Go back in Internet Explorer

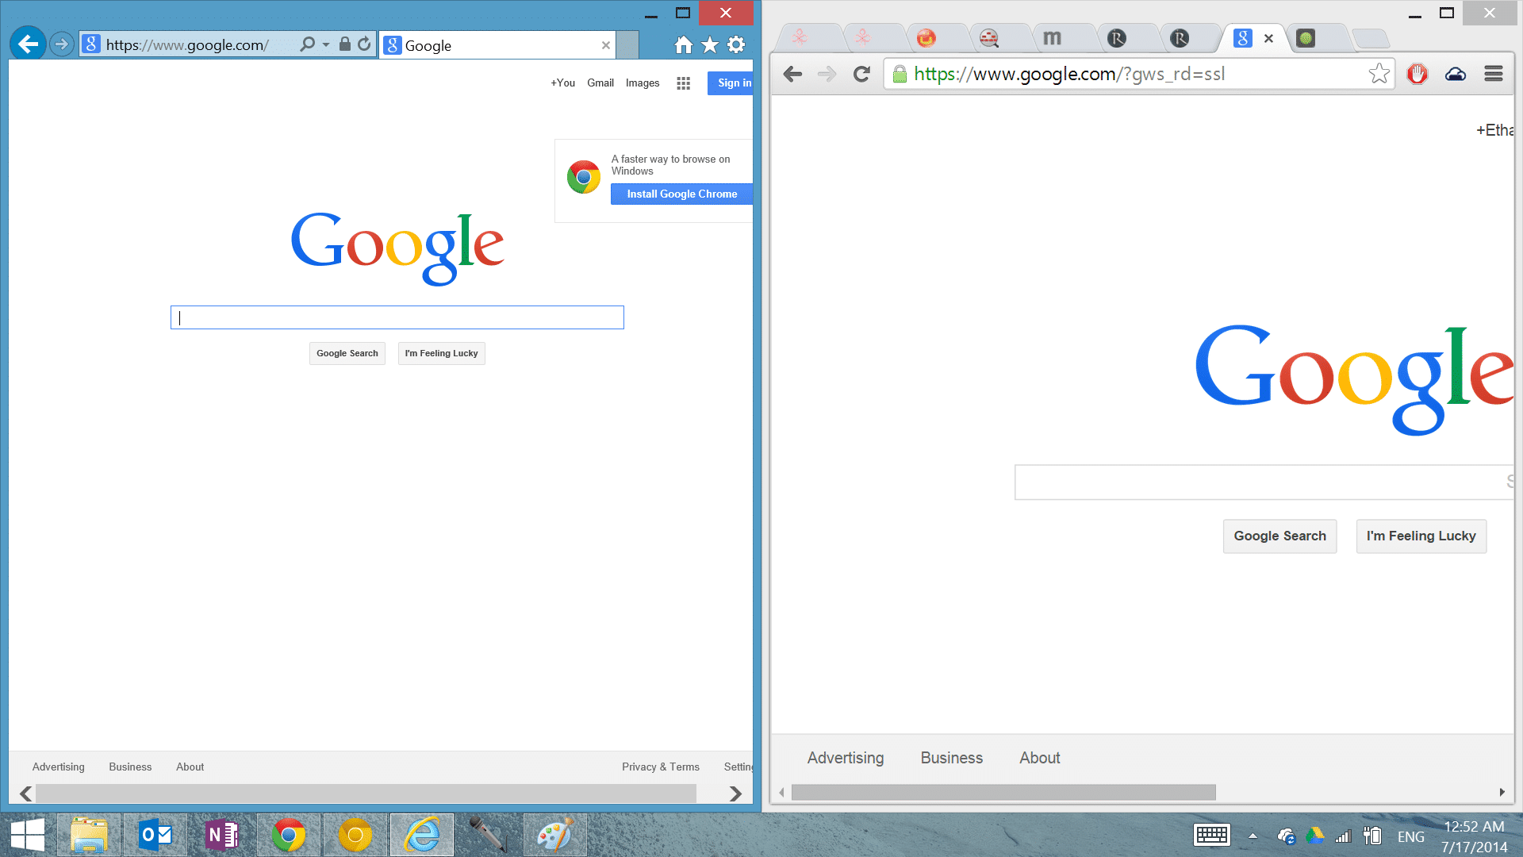(28, 44)
